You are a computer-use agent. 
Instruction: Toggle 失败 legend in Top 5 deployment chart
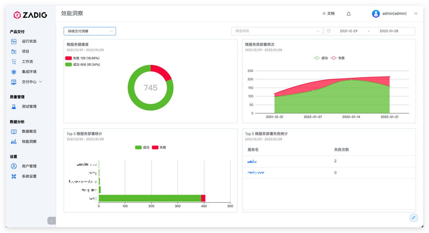click(x=159, y=147)
